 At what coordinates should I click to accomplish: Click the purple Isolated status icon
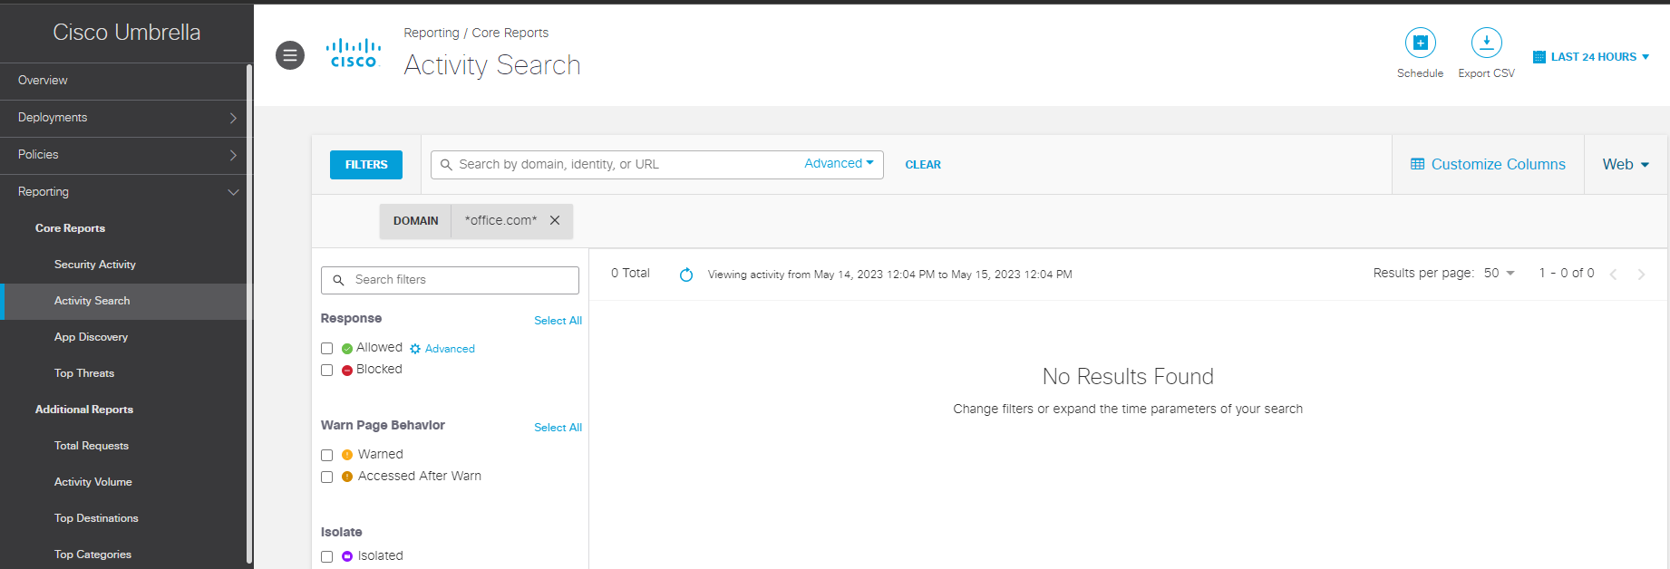347,556
